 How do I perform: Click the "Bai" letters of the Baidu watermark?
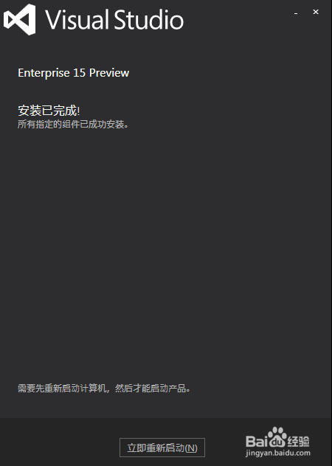(257, 442)
